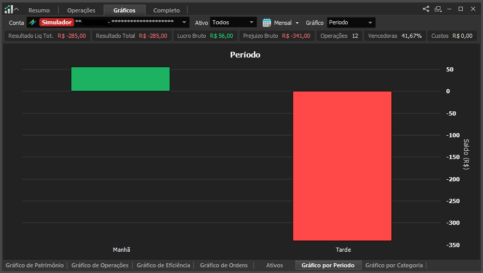Viewport: 483px width, 273px height.
Task: Switch to the Operações tab
Action: (81, 10)
